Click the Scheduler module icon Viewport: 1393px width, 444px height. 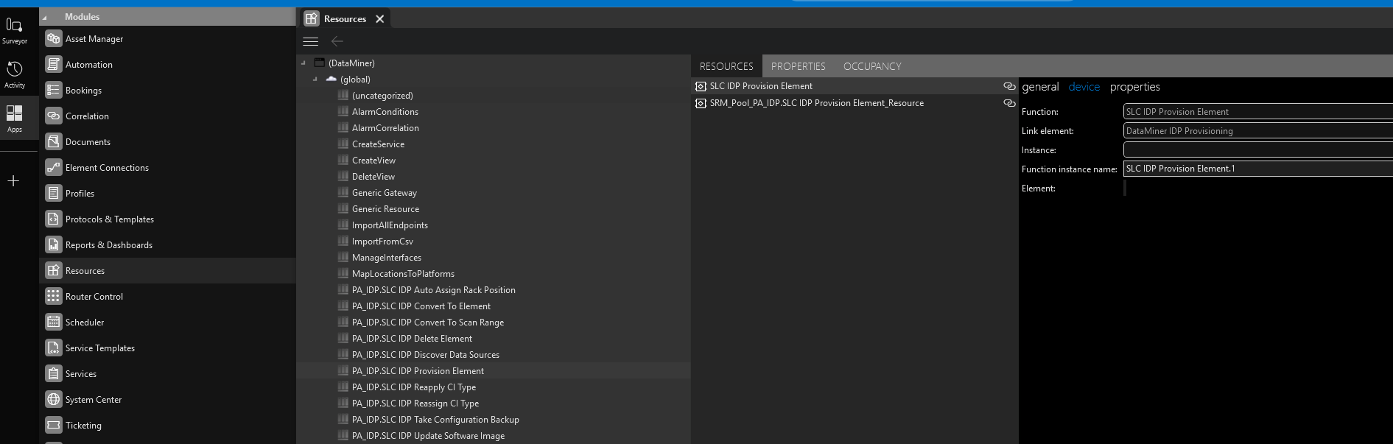pyautogui.click(x=53, y=323)
